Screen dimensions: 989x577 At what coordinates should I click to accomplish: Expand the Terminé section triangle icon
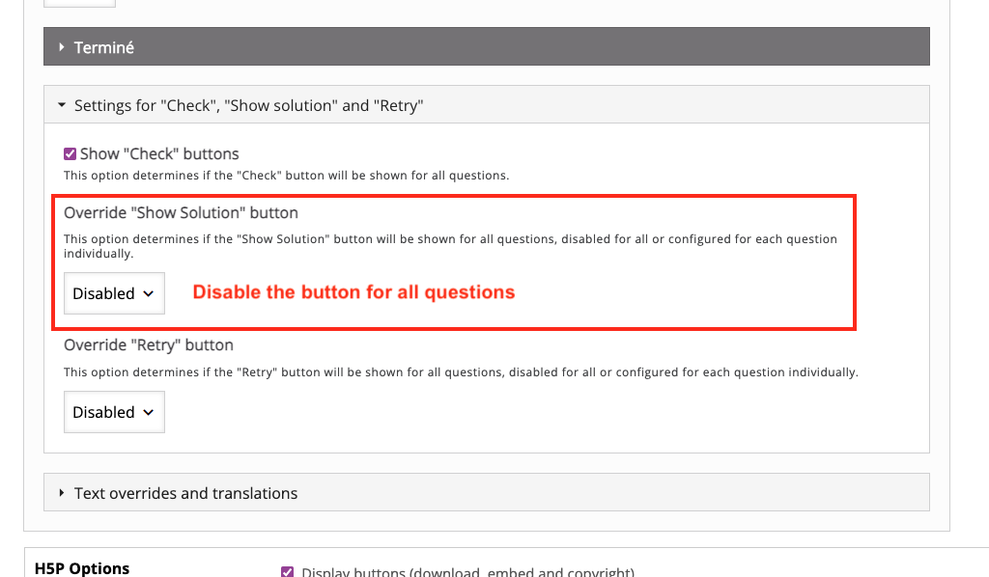pos(61,46)
